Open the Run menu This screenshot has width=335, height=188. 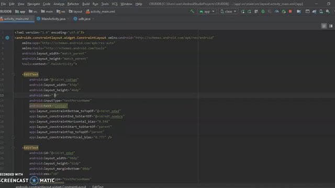[x=95, y=4]
